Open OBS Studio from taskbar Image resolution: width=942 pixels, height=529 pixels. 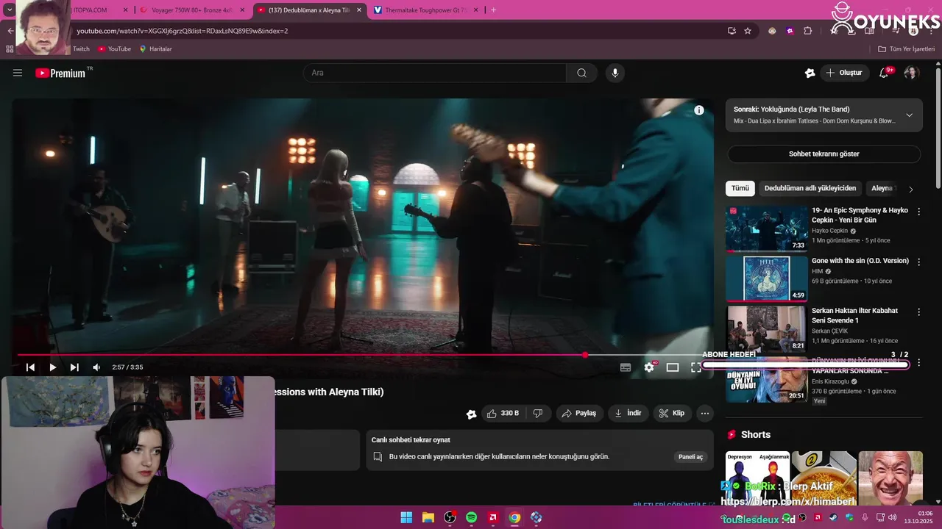point(450,517)
